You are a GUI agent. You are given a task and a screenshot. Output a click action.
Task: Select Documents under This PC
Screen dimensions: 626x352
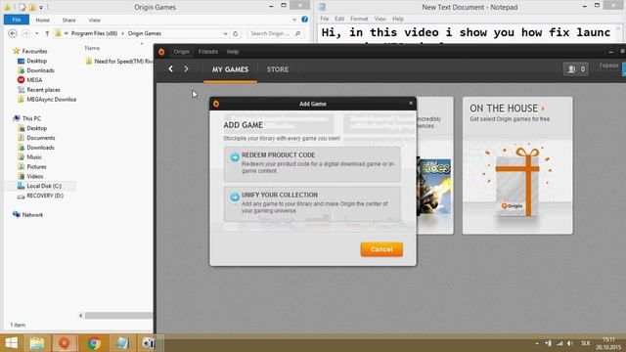[x=41, y=138]
